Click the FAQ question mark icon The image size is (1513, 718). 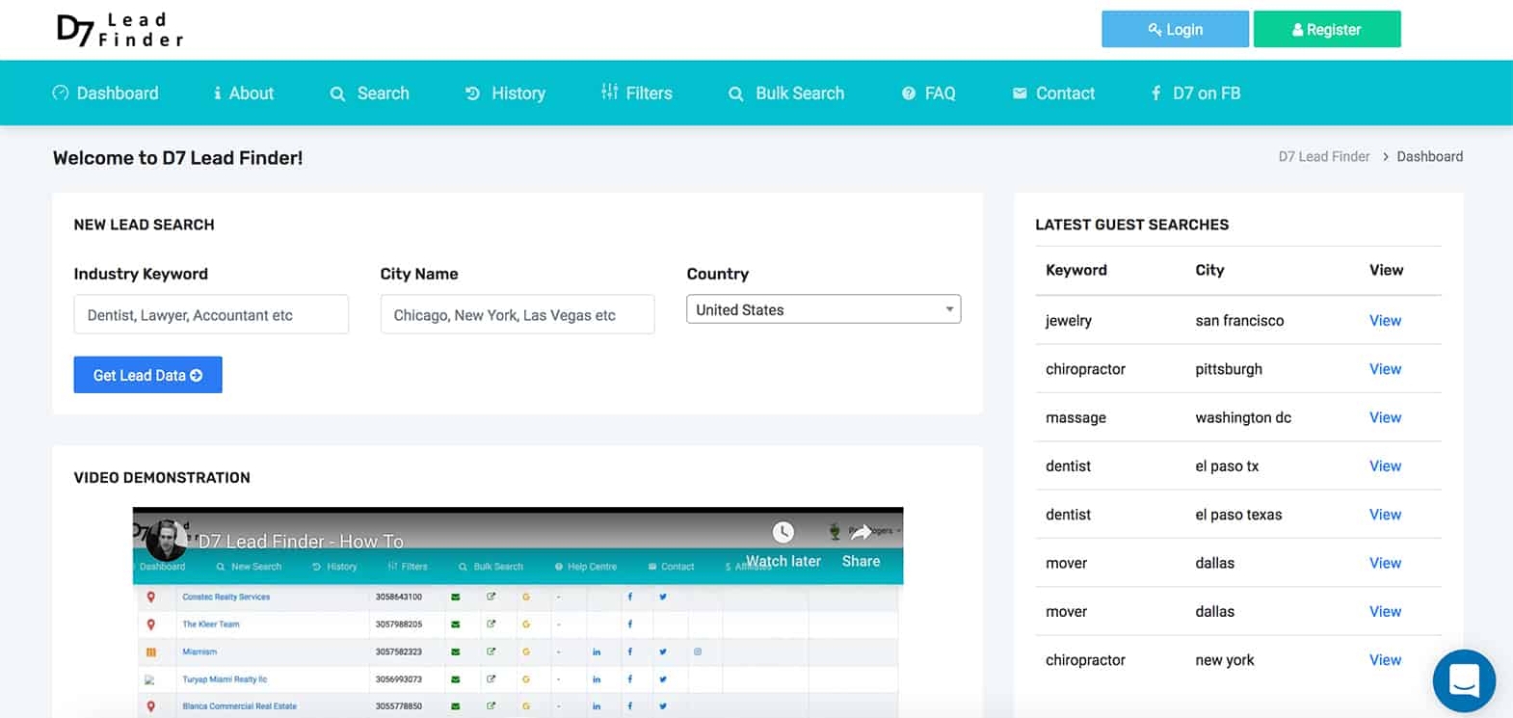pyautogui.click(x=908, y=93)
